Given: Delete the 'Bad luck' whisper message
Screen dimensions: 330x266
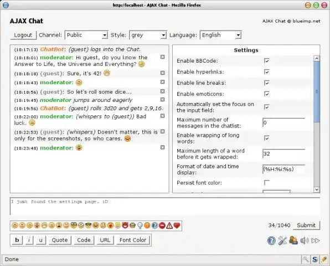Looking at the screenshot, I should click(162, 116).
